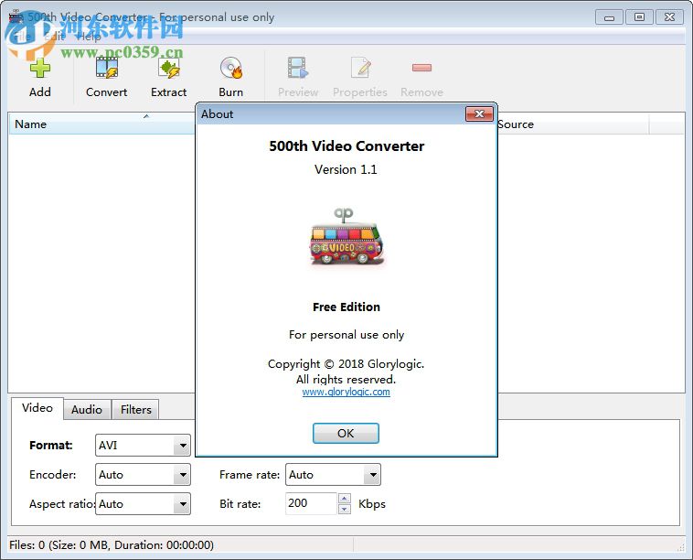
Task: Switch to the Filters tab
Action: [x=135, y=410]
